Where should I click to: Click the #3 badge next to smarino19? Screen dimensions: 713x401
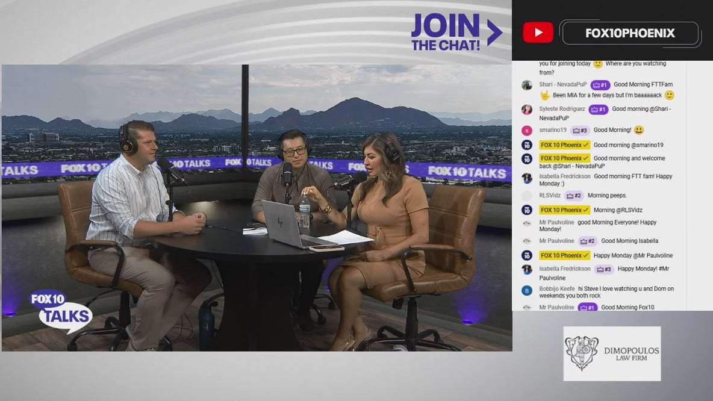pyautogui.click(x=580, y=130)
